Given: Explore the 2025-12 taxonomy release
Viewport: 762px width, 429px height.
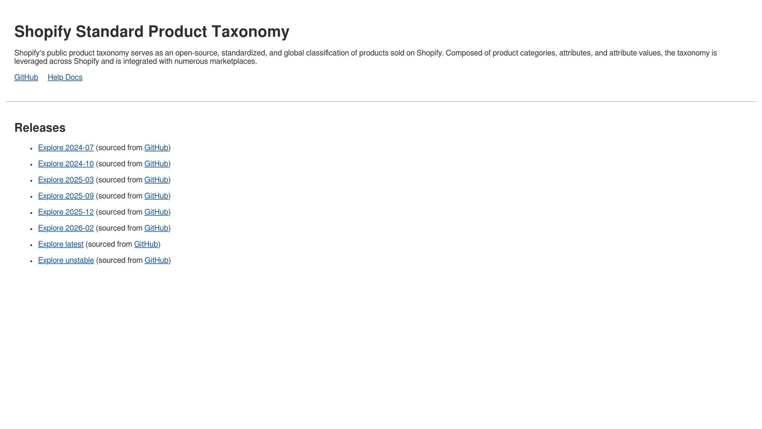Looking at the screenshot, I should click(66, 212).
